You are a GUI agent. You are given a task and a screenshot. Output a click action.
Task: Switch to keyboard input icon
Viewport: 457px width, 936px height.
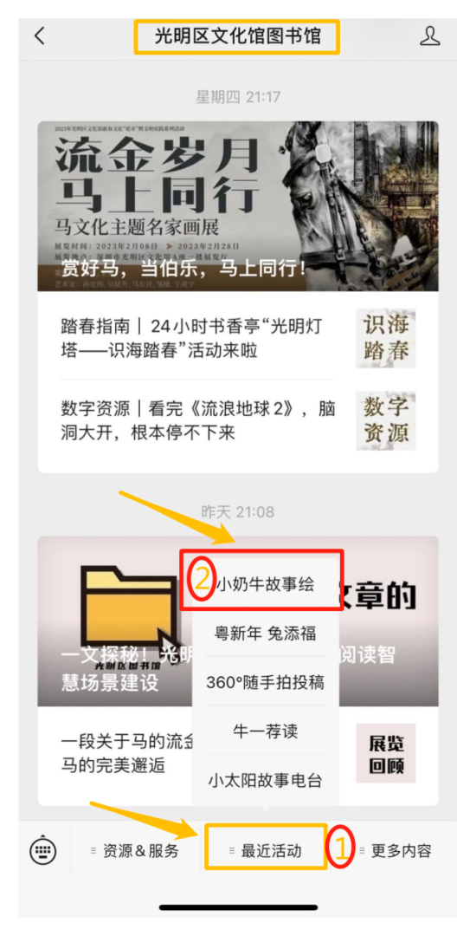[43, 850]
